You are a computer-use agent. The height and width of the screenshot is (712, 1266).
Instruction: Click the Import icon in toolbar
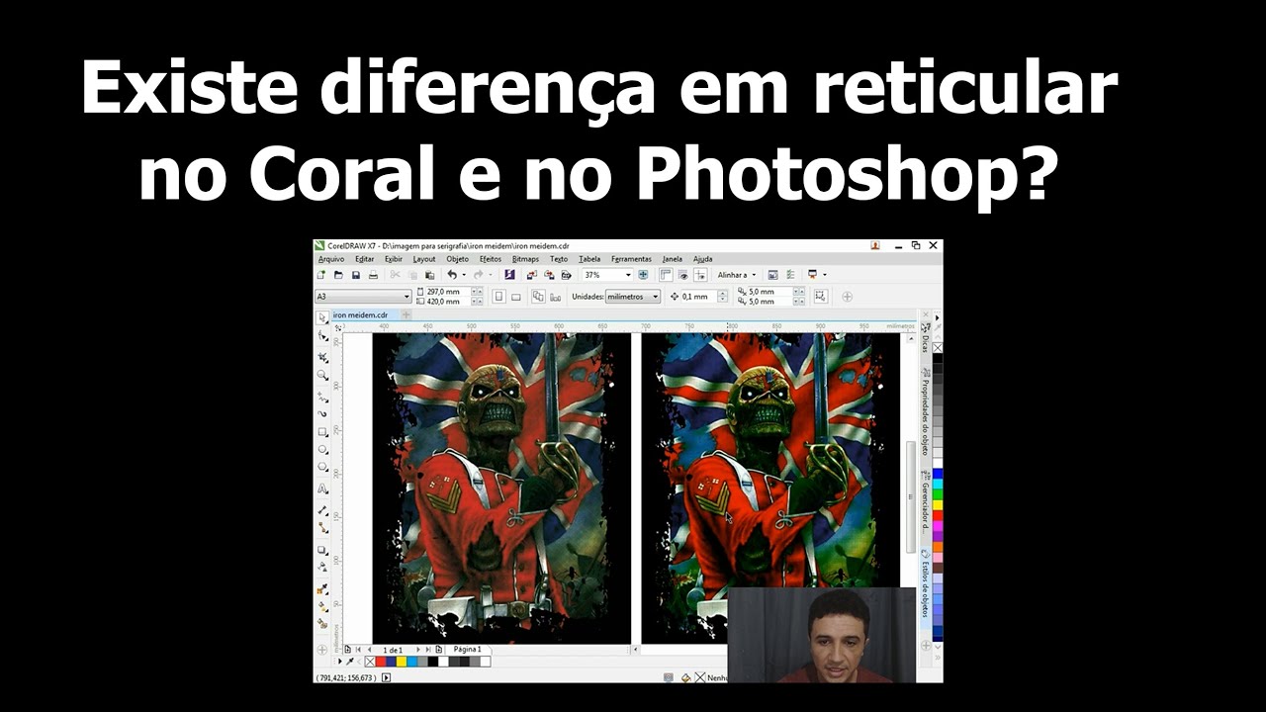[x=532, y=275]
